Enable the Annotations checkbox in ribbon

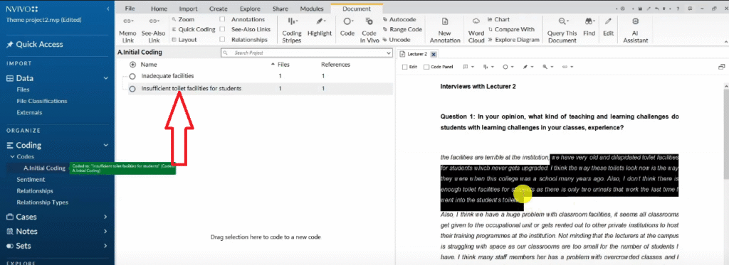pyautogui.click(x=222, y=19)
